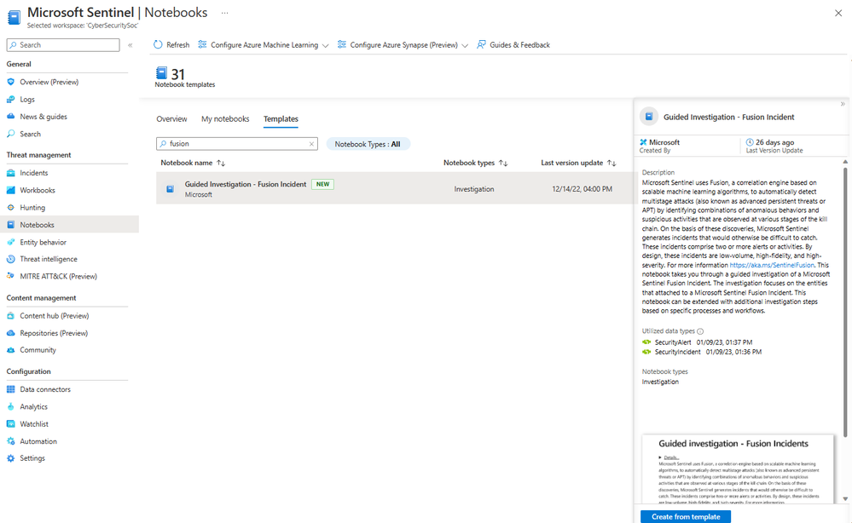Open the Microsoft Sentinel ellipsis menu
This screenshot has width=852, height=523.
(224, 13)
